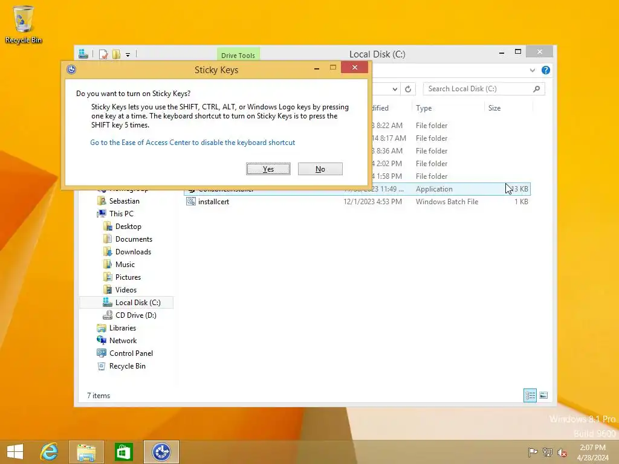Open Recycle Bin in navigation pane
This screenshot has height=464, width=619.
(127, 366)
